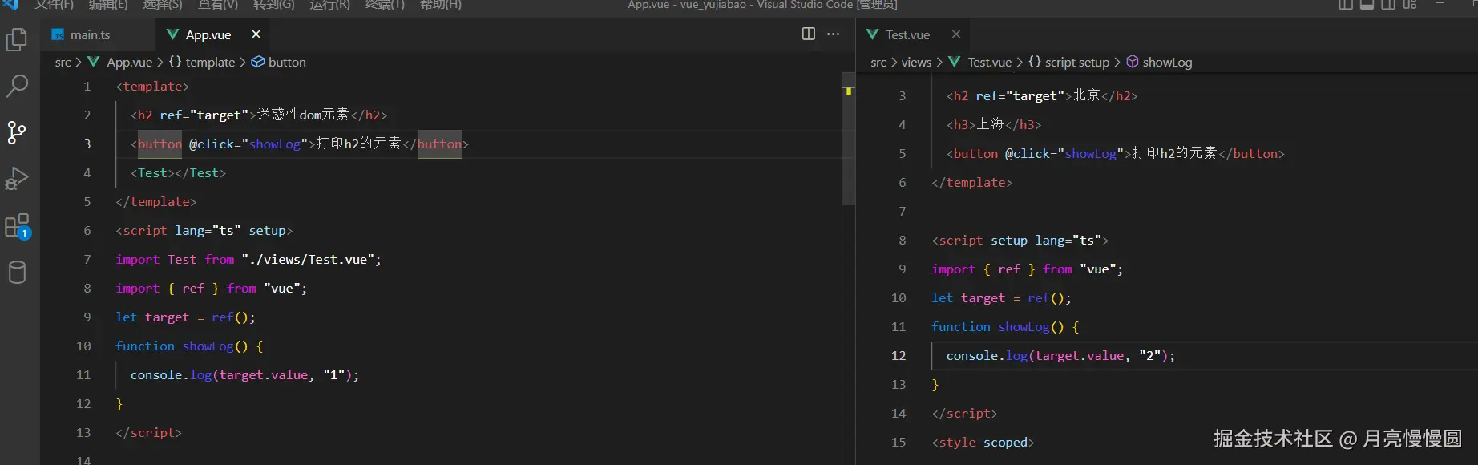
Task: Click line number 12 in Test.vue gutter
Action: 899,355
